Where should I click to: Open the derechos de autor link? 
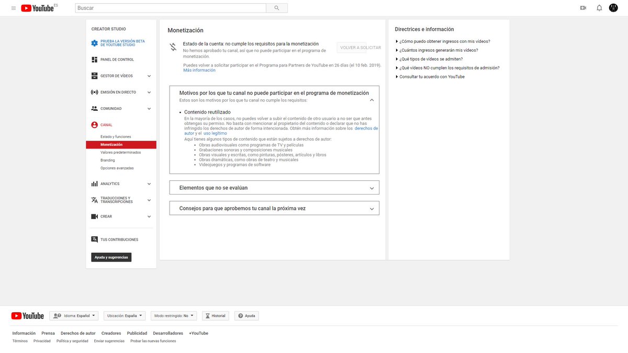[x=366, y=128]
